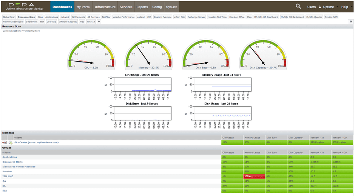Click the red 100% memory cell for IBM HMC

(x=254, y=176)
